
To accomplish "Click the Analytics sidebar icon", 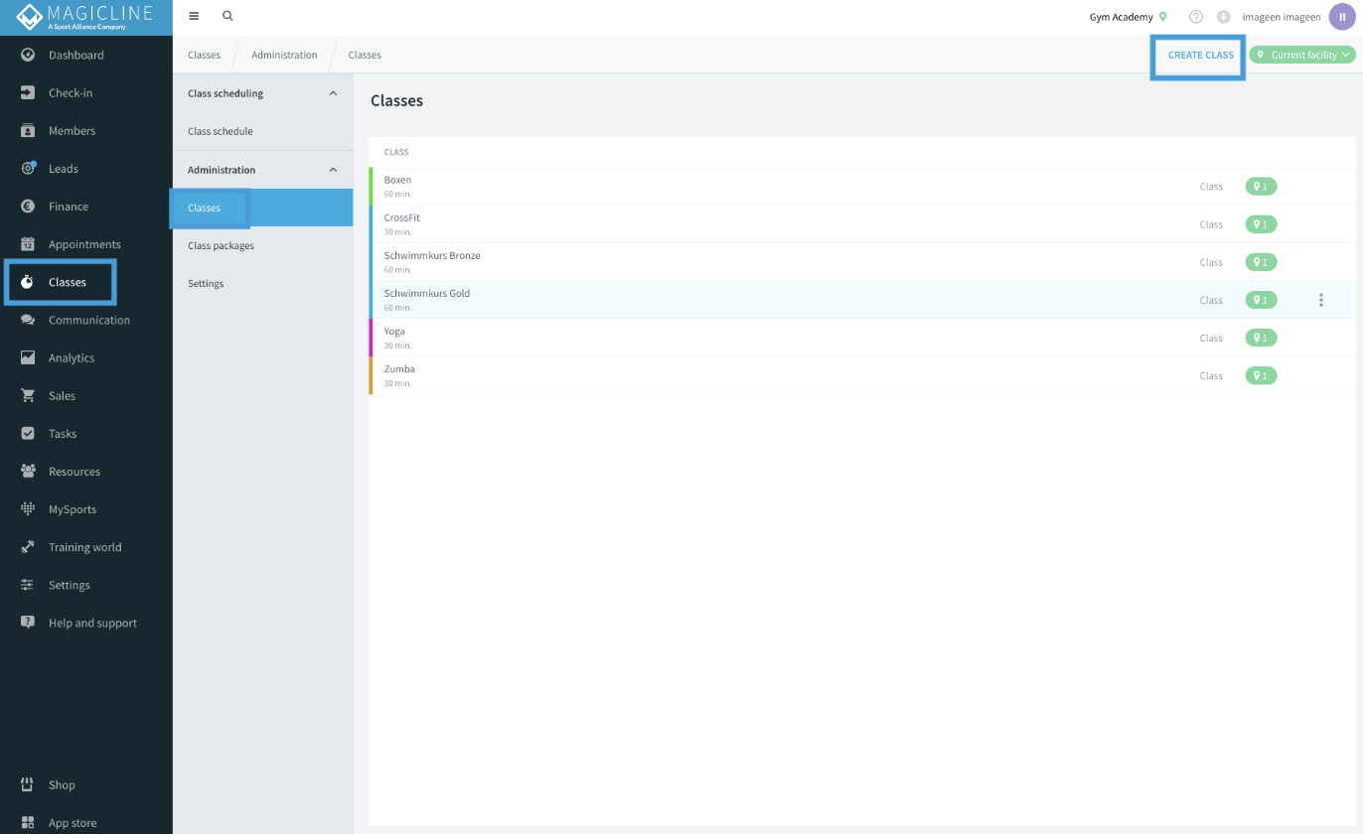I will click(x=28, y=357).
